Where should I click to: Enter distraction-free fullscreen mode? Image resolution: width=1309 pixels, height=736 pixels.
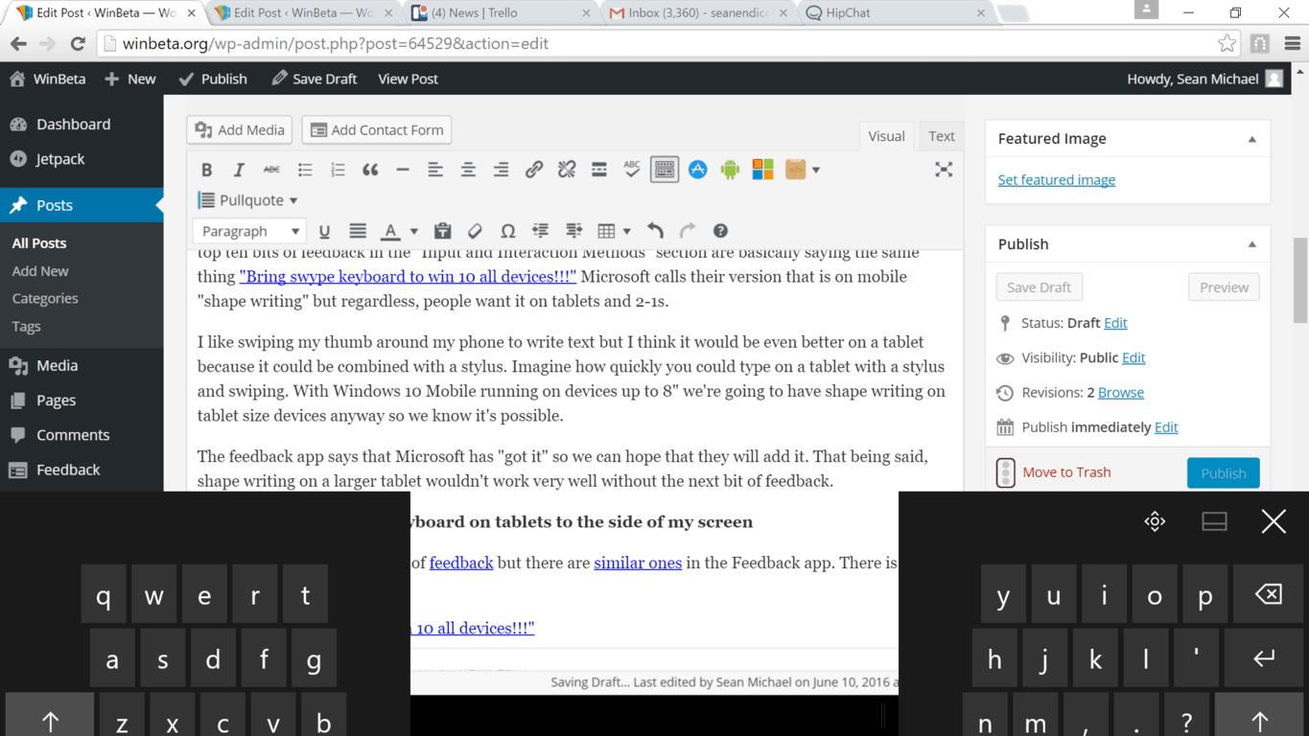[x=944, y=170]
